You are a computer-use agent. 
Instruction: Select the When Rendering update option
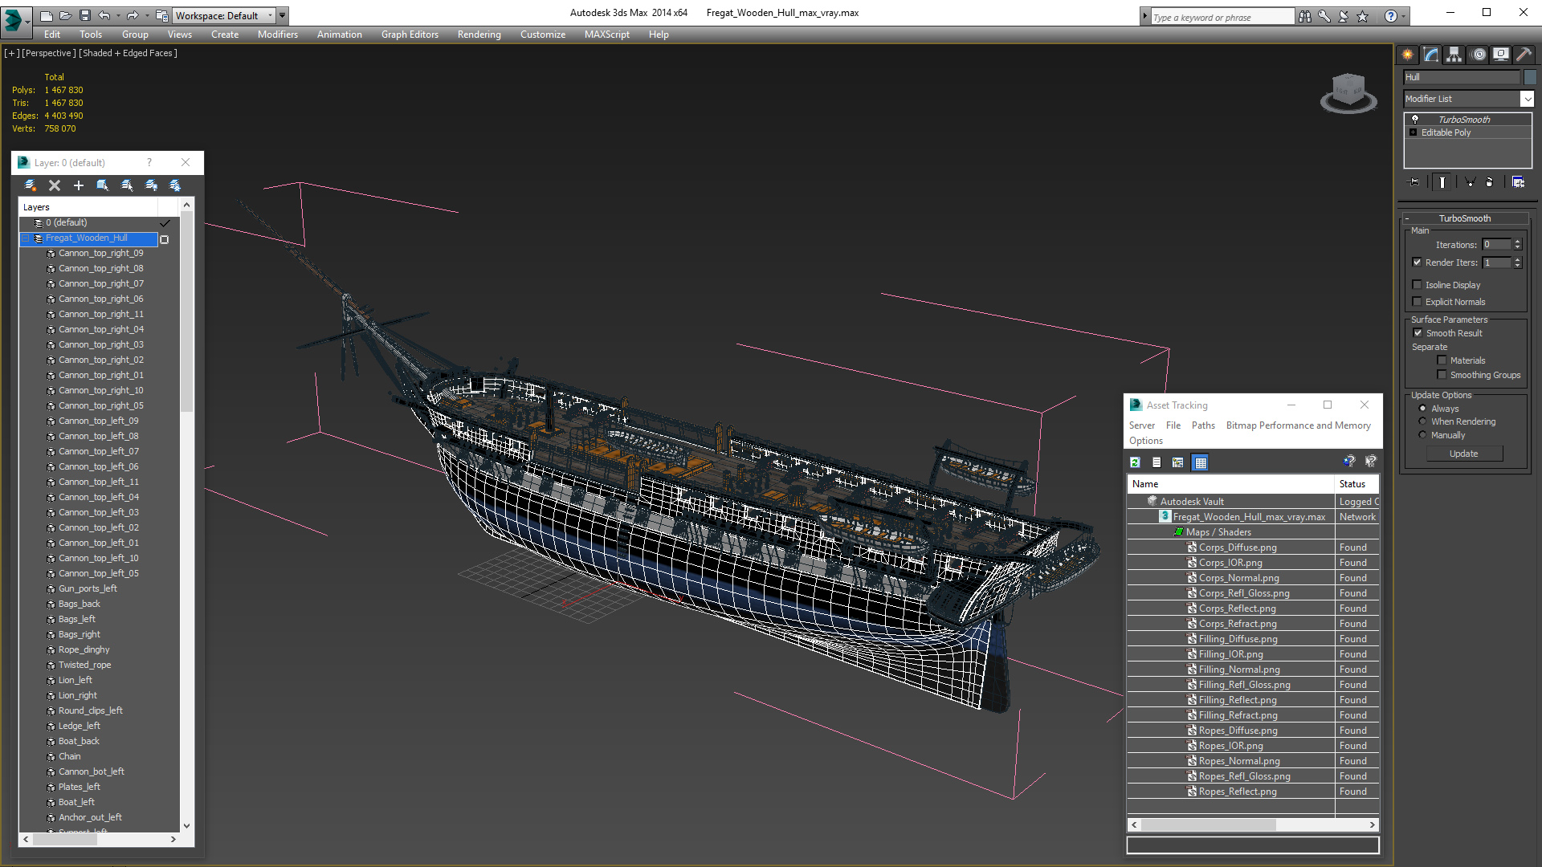[1422, 421]
